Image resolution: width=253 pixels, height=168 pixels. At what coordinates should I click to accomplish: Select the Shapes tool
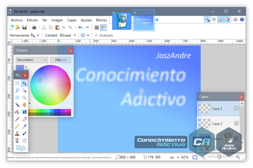pyautogui.click(x=21, y=148)
